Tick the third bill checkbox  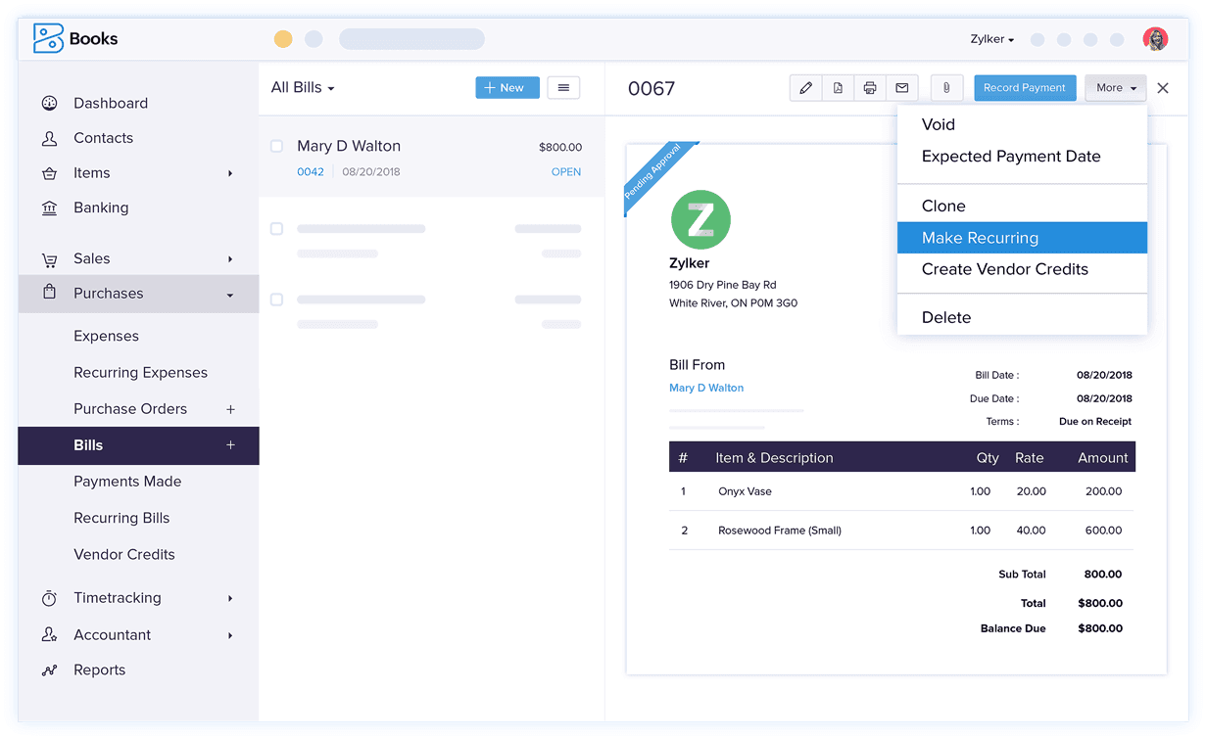pos(277,299)
